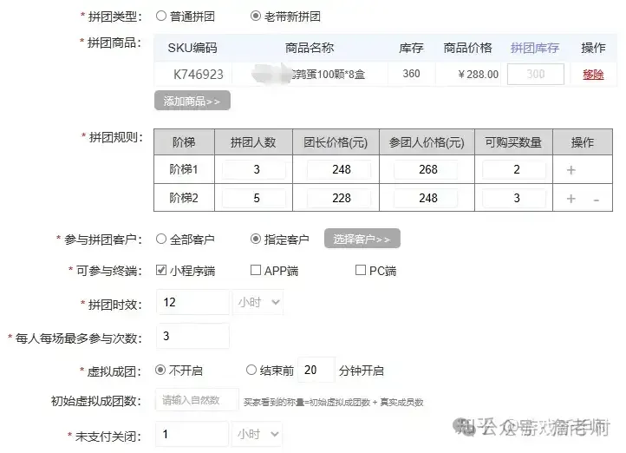
Task: Focus 初始虚拟成团数 input field
Action: pyautogui.click(x=197, y=400)
